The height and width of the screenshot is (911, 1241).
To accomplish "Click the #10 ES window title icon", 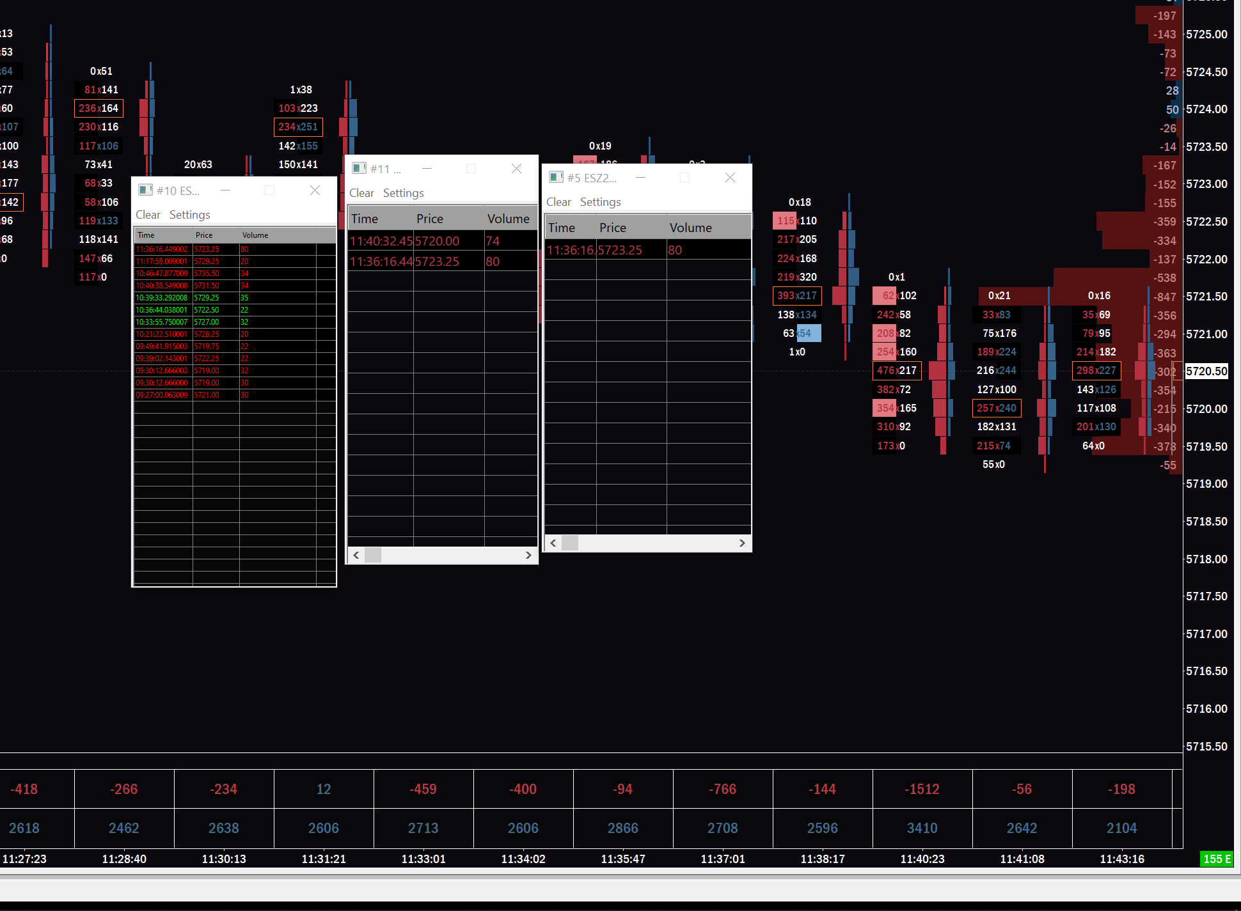I will tap(145, 191).
